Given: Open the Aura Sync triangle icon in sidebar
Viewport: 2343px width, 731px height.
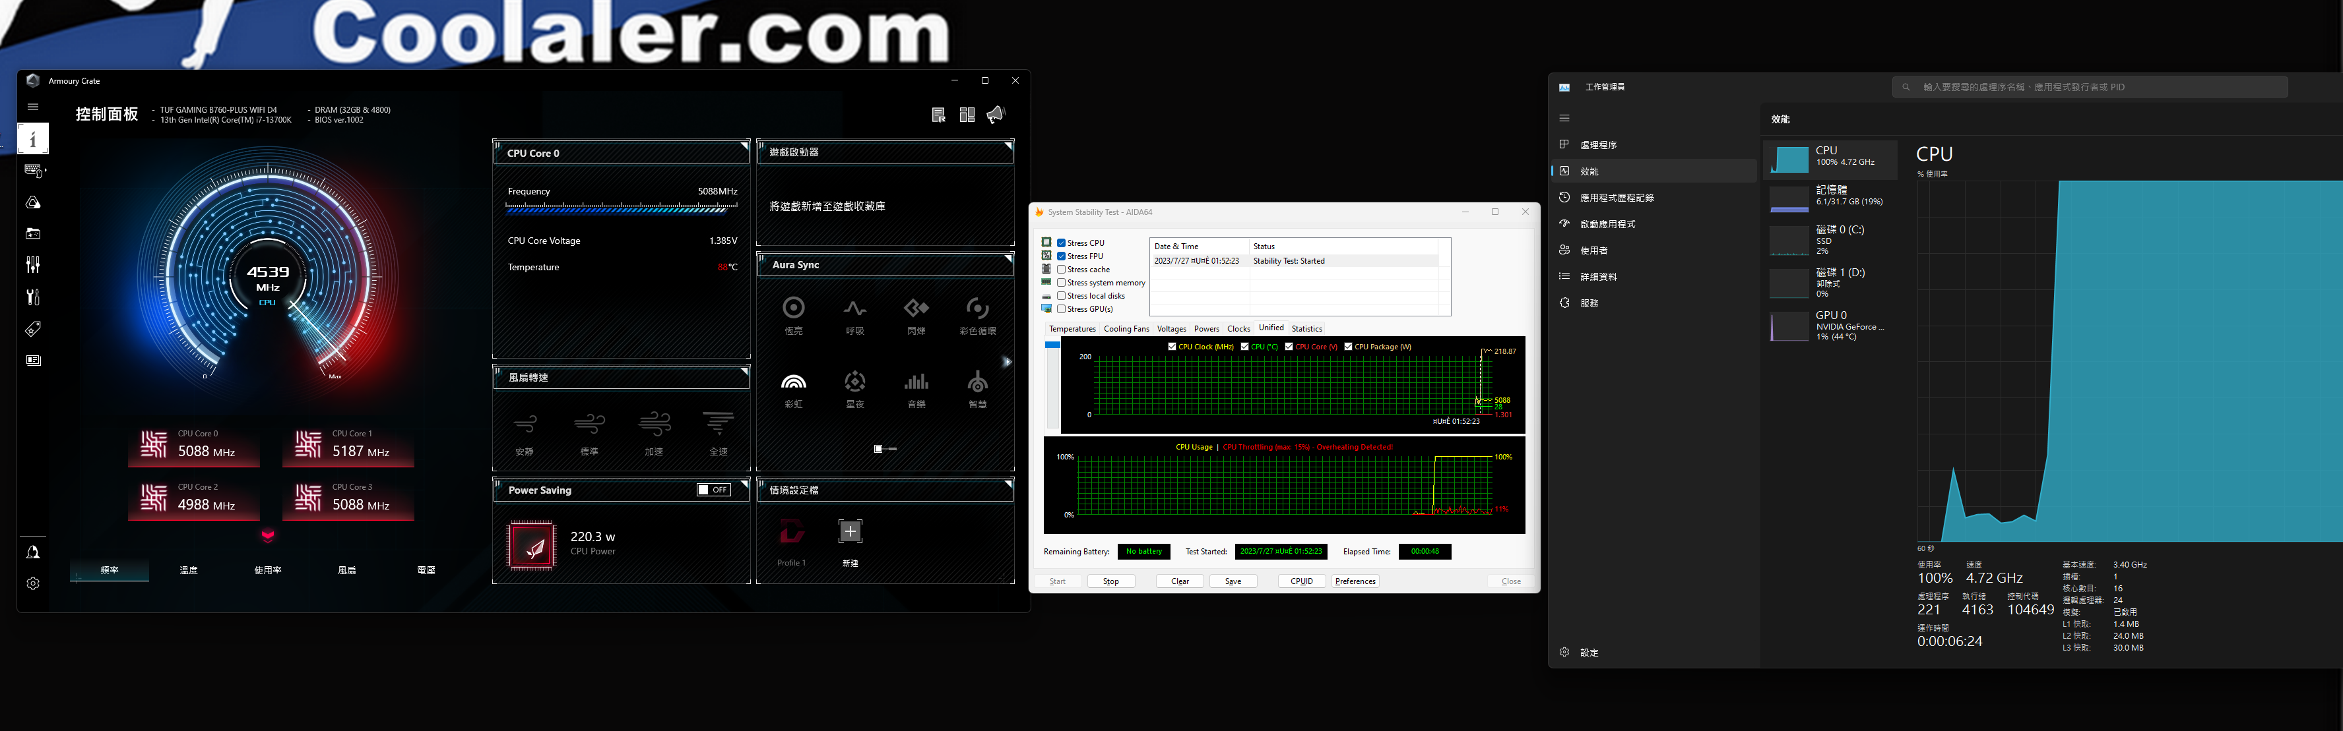Looking at the screenshot, I should click(x=33, y=202).
